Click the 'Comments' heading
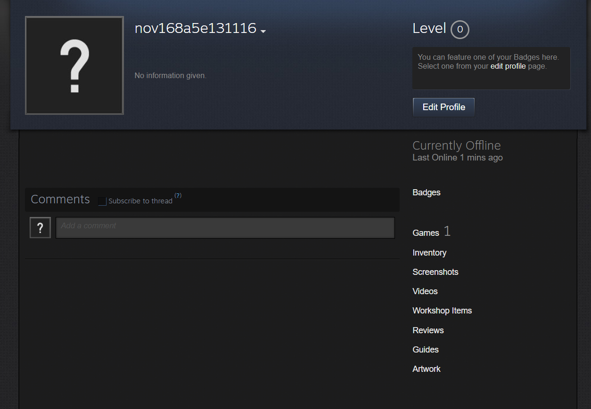This screenshot has height=409, width=591. click(60, 199)
